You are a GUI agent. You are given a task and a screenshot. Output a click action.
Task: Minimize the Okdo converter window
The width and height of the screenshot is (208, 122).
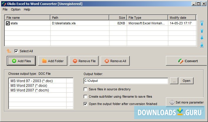tap(194, 4)
